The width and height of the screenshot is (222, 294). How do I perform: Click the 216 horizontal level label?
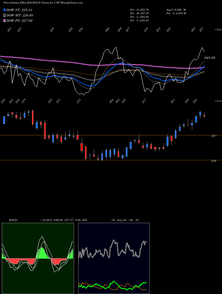214,161
